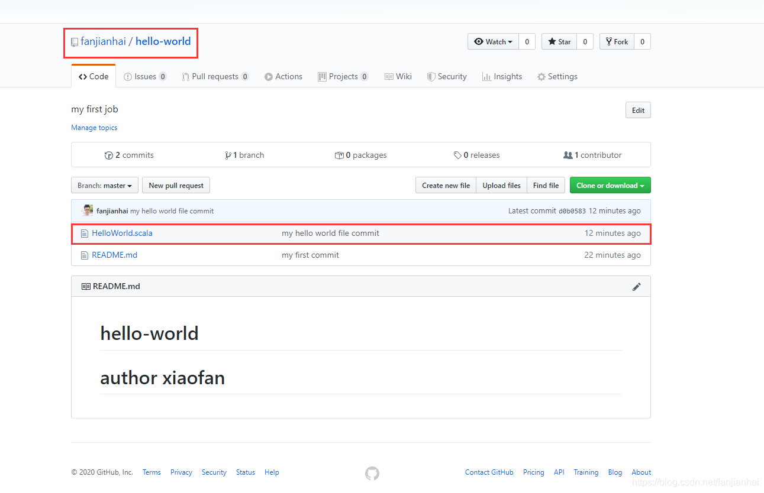Click the watchers count next to Watch
The height and width of the screenshot is (493, 764).
point(527,41)
